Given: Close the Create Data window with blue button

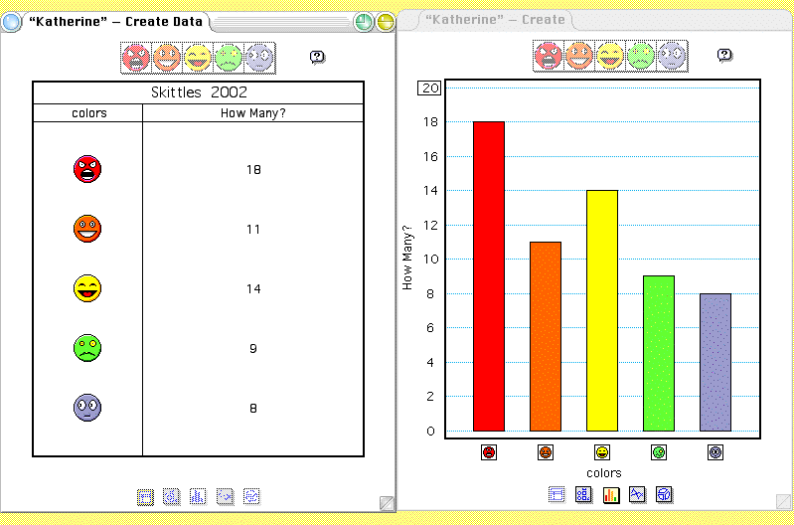Looking at the screenshot, I should [x=11, y=22].
